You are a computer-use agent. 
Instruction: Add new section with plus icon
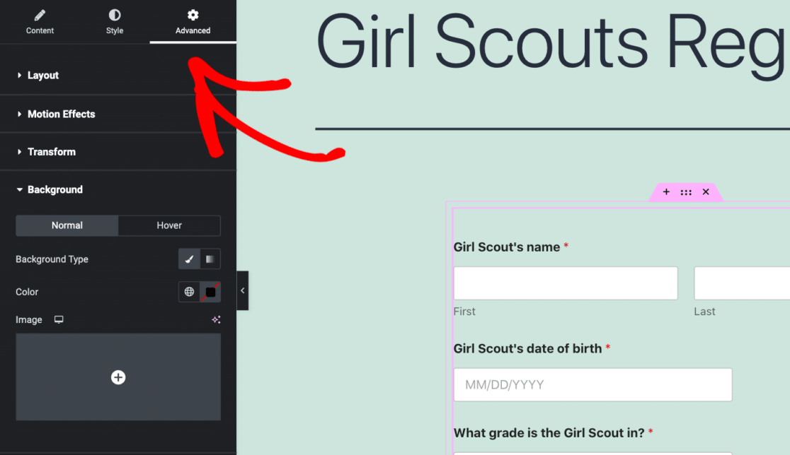coord(666,191)
